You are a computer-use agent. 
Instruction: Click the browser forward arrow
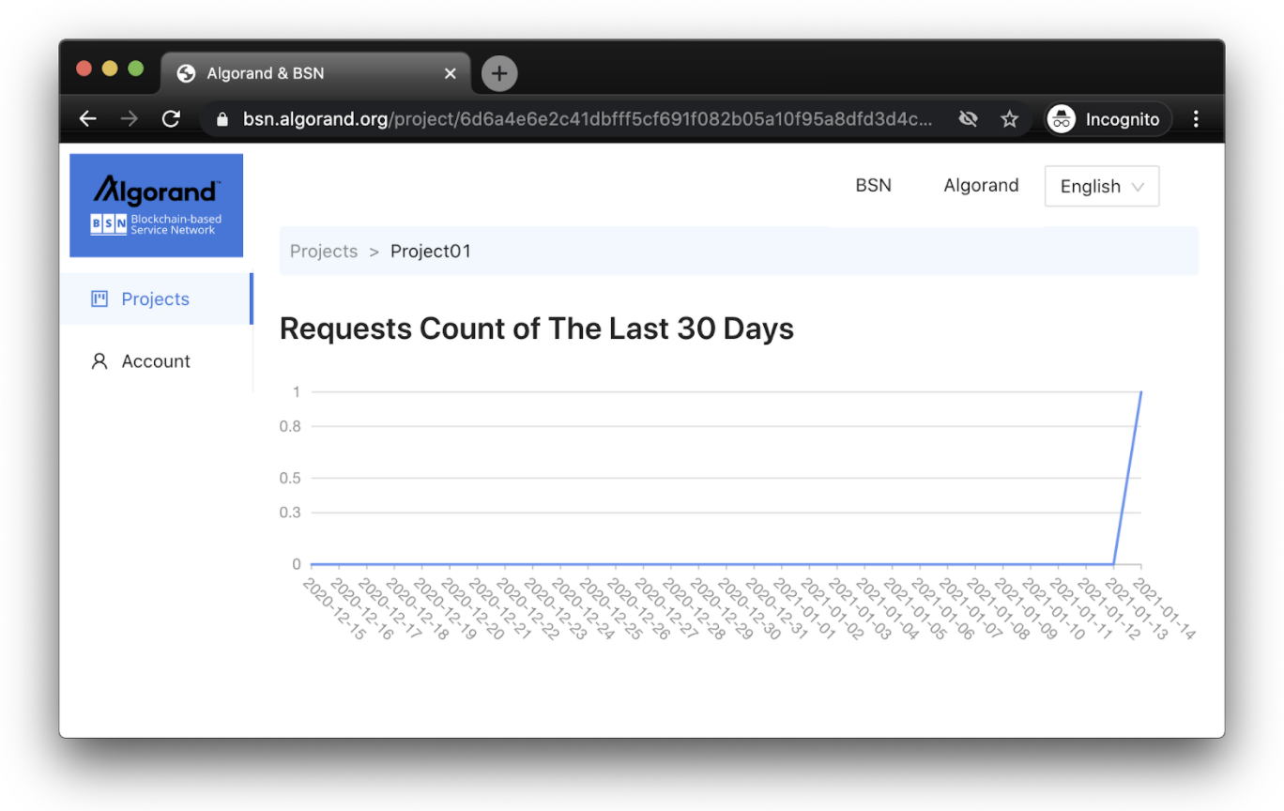[130, 119]
